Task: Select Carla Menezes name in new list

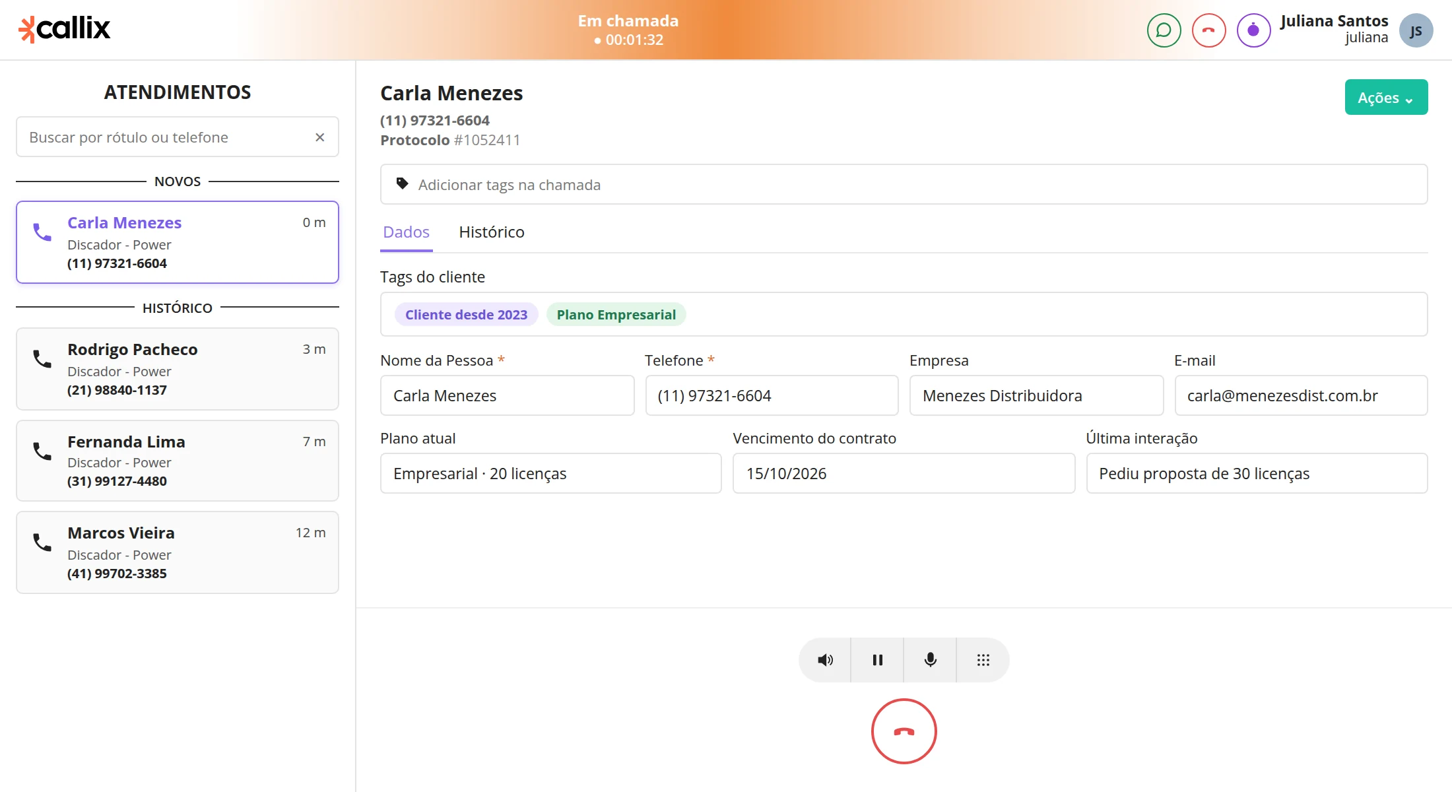Action: click(x=124, y=223)
